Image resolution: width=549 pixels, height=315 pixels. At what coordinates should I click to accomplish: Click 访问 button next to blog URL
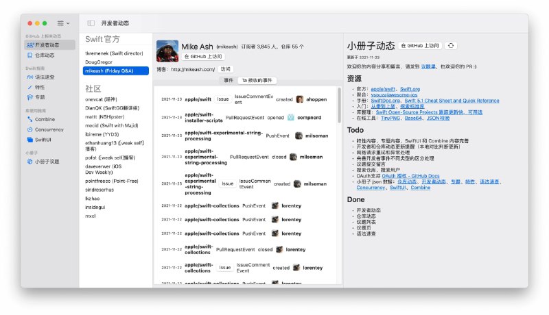pos(226,69)
